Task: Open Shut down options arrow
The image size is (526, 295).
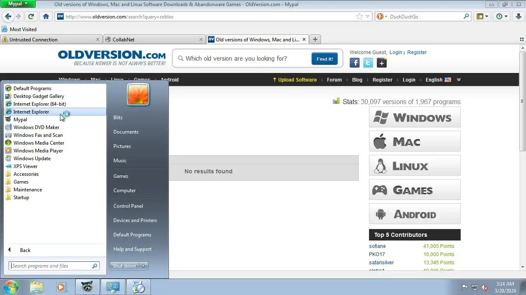Action: [x=143, y=266]
